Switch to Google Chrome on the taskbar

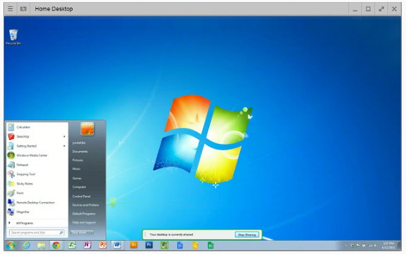[56, 245]
